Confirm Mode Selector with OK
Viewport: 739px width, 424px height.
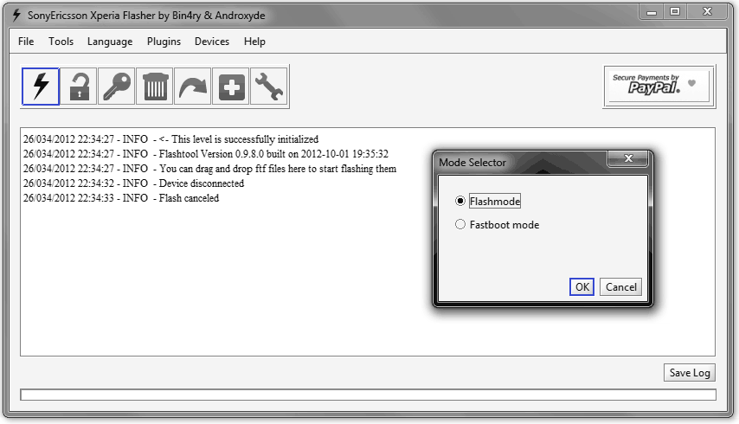(x=582, y=287)
